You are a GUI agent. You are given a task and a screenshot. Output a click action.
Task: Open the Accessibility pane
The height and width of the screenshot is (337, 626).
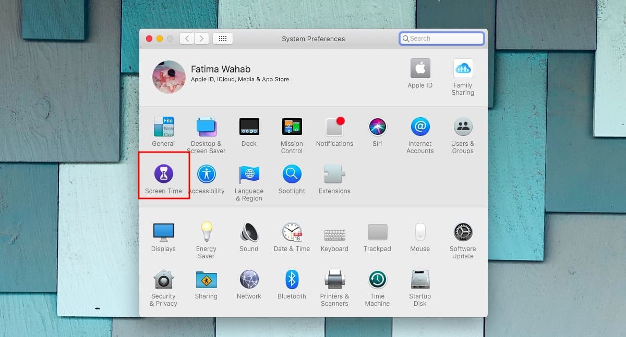206,174
